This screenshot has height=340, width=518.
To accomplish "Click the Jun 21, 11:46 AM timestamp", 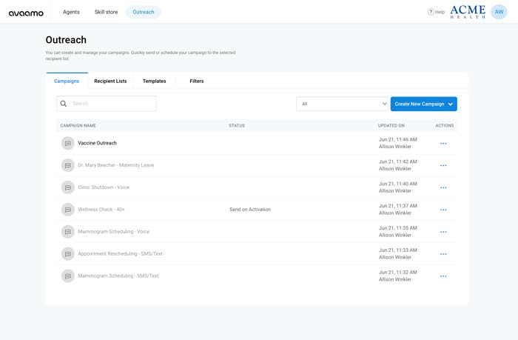I will tap(398, 139).
